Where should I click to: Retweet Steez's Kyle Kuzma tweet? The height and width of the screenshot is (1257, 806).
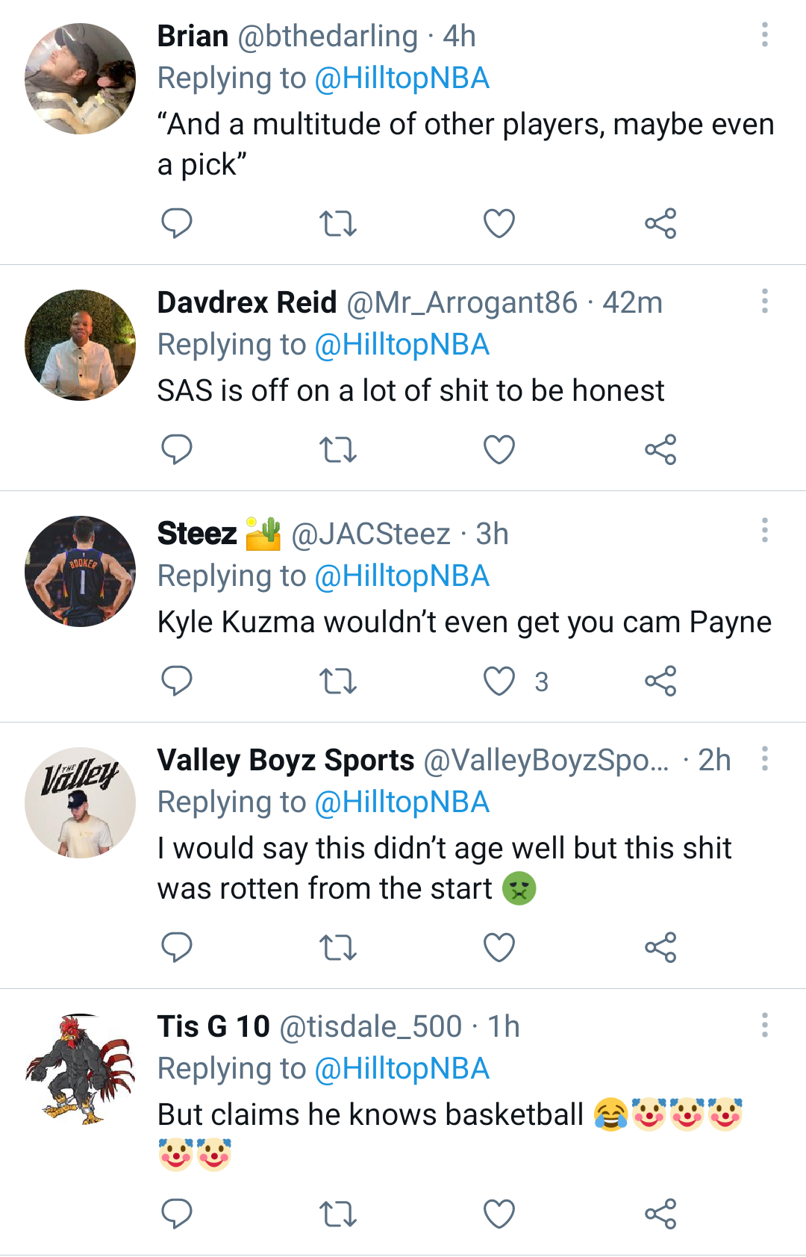tap(338, 681)
